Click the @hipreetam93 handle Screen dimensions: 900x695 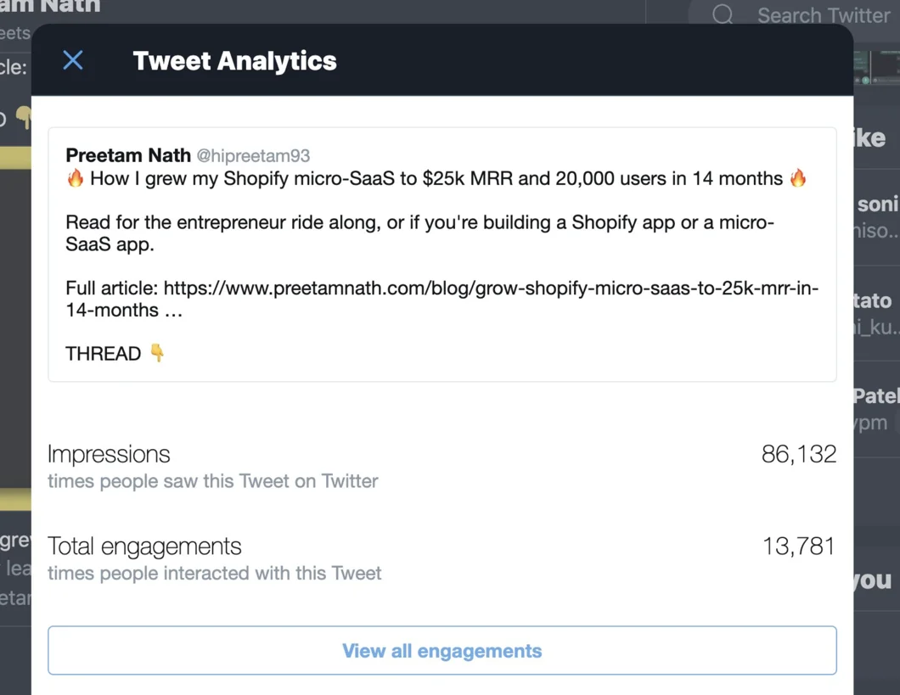(253, 156)
